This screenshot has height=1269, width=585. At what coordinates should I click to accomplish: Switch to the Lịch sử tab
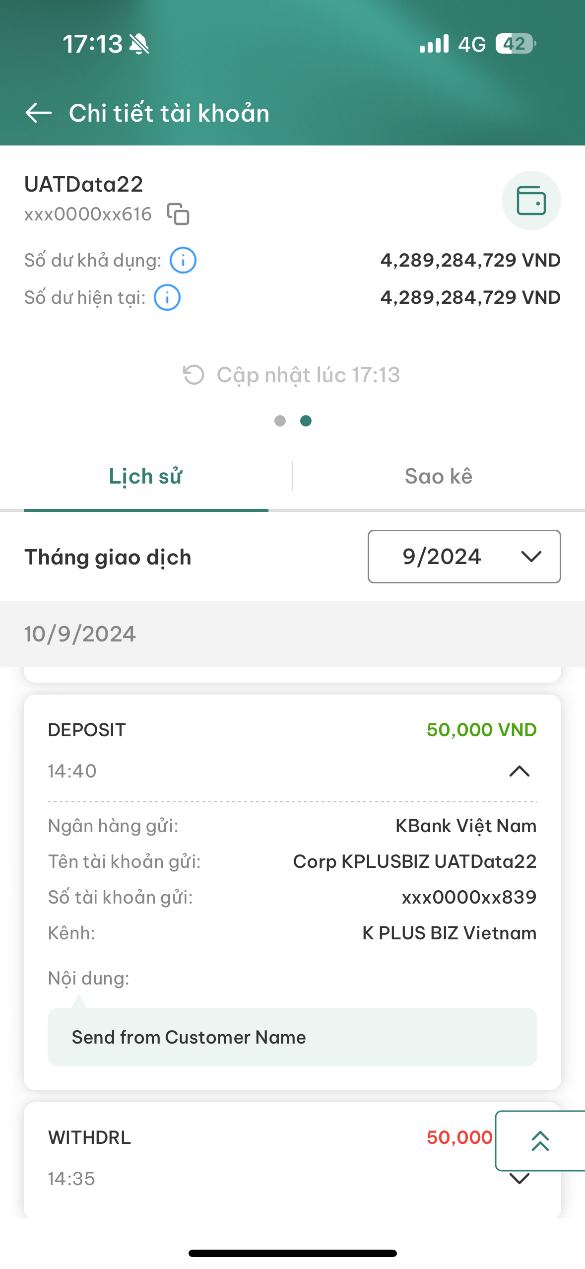[146, 476]
